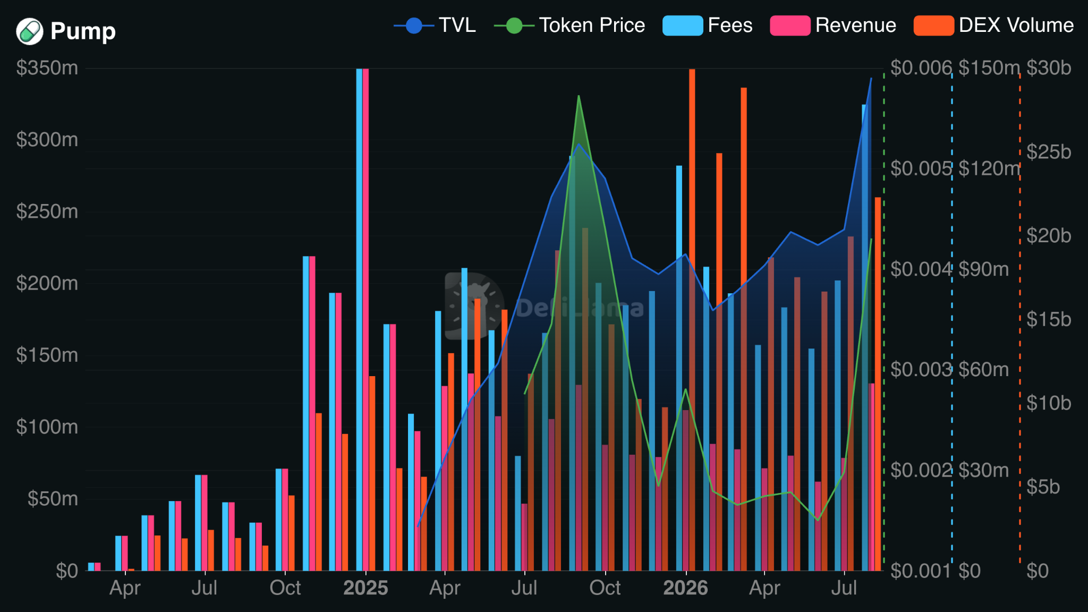Screen dimensions: 1088x612
Task: Toggle the TVL legend series
Action: pyautogui.click(x=435, y=25)
